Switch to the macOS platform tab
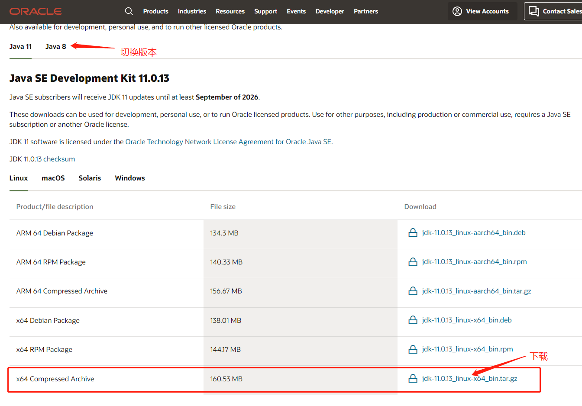Viewport: 582px width, 406px height. 53,178
